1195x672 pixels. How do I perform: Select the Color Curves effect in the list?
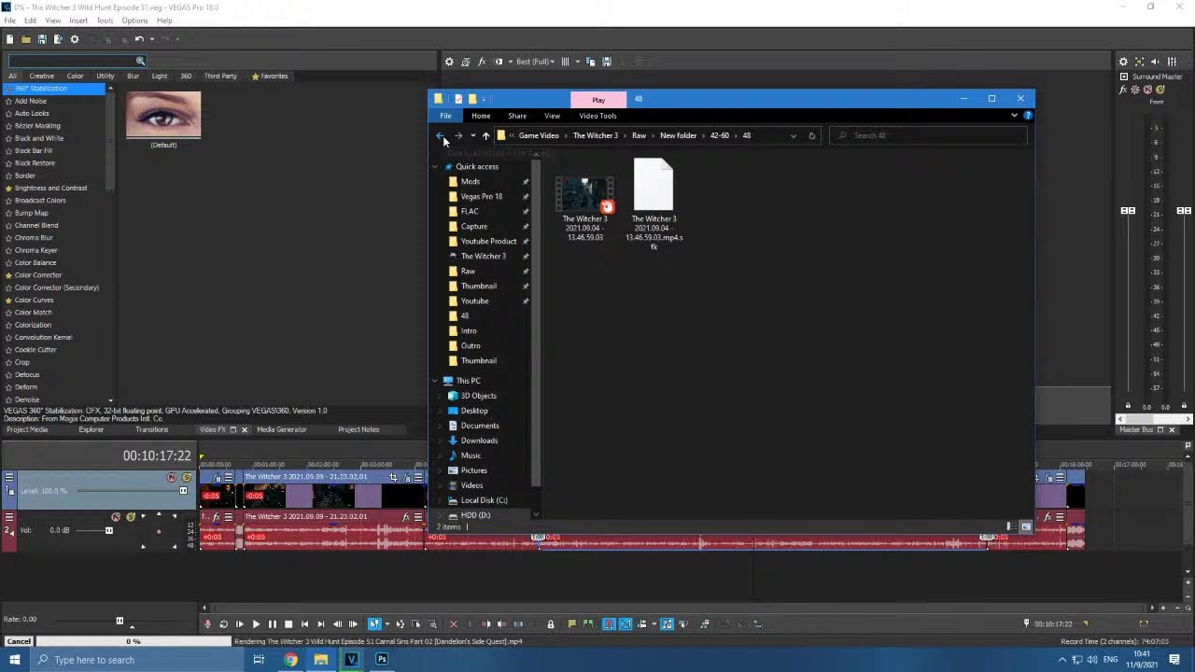(x=34, y=300)
